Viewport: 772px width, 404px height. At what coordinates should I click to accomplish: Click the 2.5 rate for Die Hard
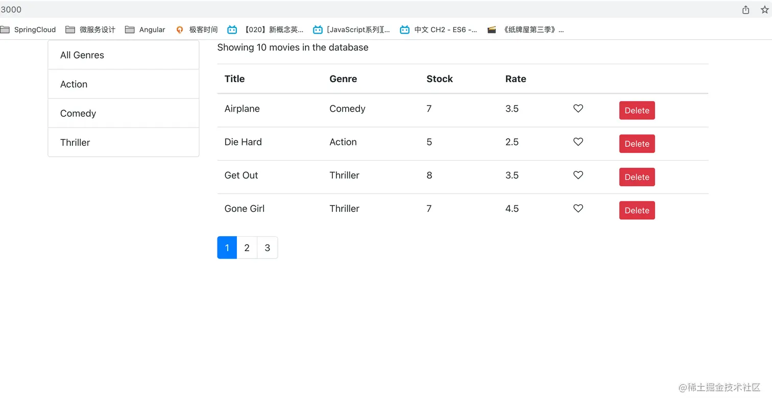click(512, 142)
